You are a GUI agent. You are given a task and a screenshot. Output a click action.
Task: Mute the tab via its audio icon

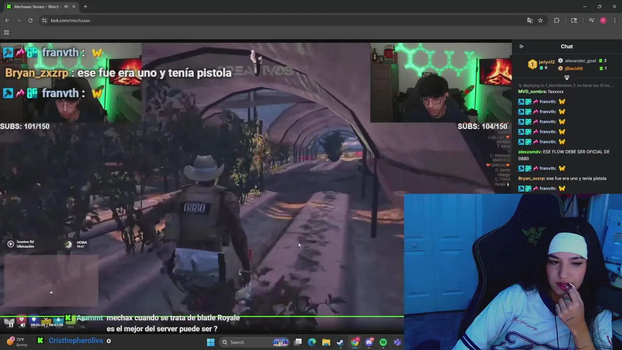pyautogui.click(x=66, y=7)
